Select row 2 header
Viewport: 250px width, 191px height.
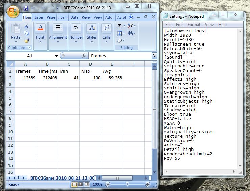click(10, 78)
